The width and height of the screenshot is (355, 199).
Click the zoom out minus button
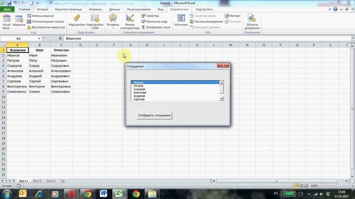click(322, 186)
